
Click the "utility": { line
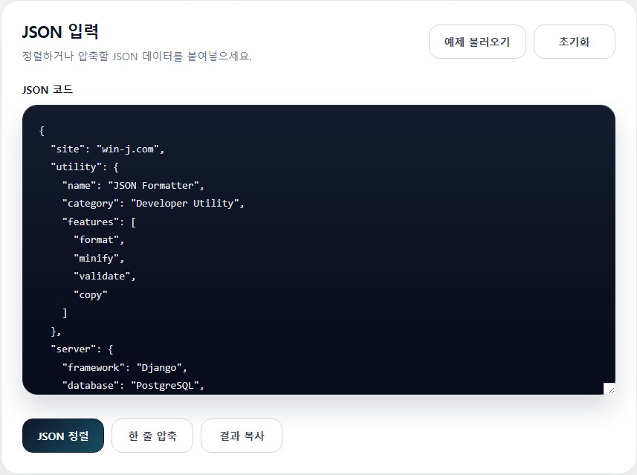pos(85,167)
